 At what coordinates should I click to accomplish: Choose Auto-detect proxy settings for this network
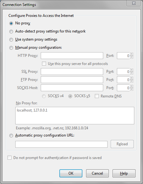(11, 32)
